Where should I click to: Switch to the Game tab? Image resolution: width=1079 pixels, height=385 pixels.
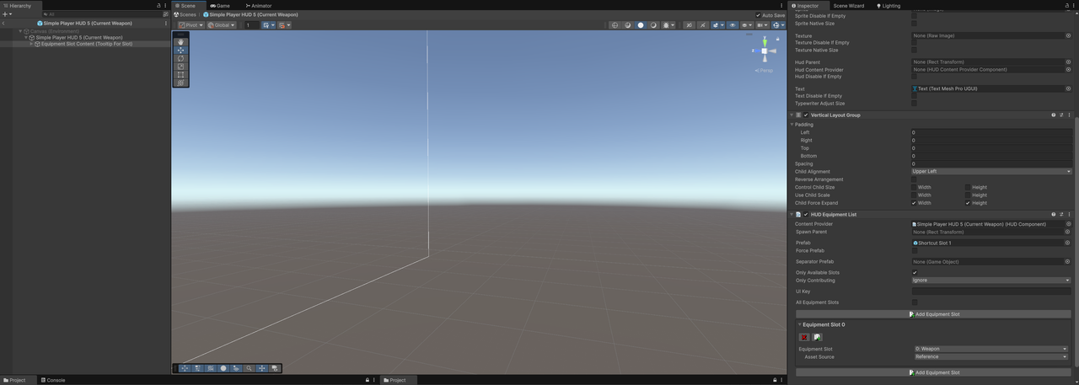[220, 5]
